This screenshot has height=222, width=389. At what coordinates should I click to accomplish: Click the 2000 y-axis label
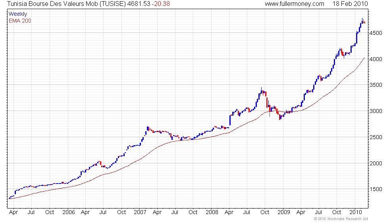(x=376, y=163)
